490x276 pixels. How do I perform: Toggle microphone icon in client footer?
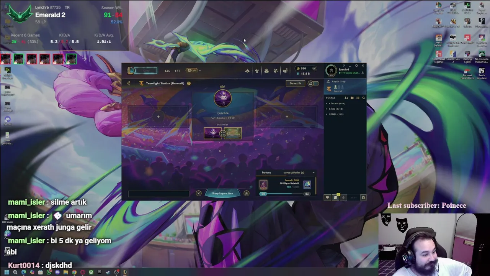point(343,197)
